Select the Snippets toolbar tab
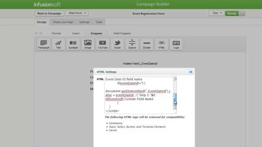Viewport: 262px width, 147px height. (97, 33)
